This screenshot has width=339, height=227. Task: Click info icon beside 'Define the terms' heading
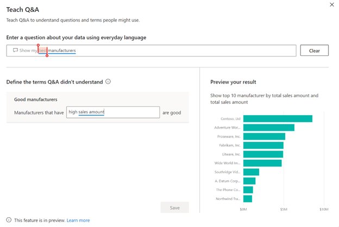[x=108, y=82]
